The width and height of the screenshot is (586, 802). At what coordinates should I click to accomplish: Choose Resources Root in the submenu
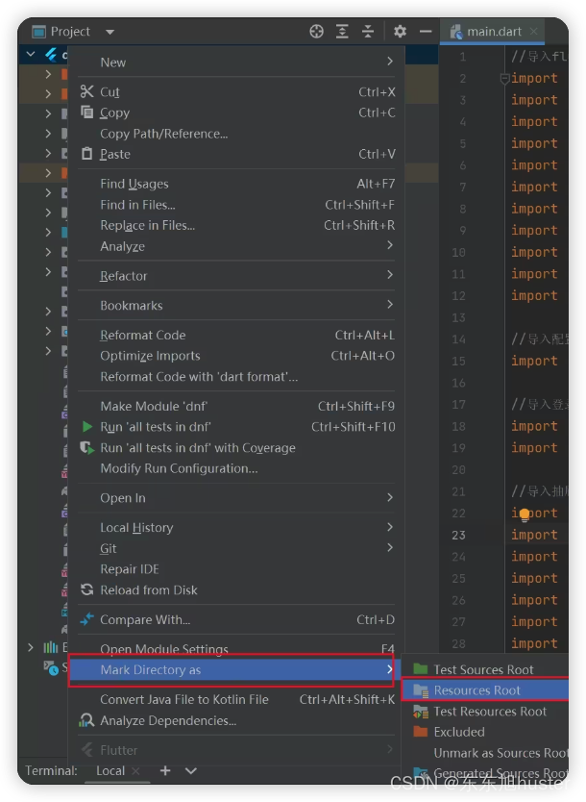click(480, 690)
